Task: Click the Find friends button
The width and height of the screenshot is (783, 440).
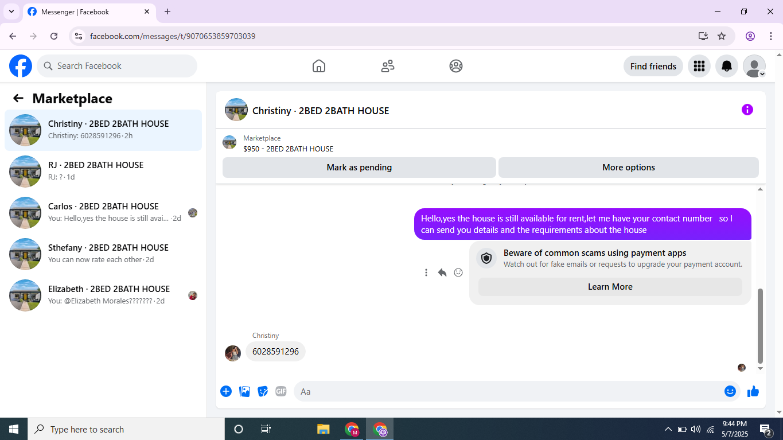Action: pyautogui.click(x=653, y=66)
